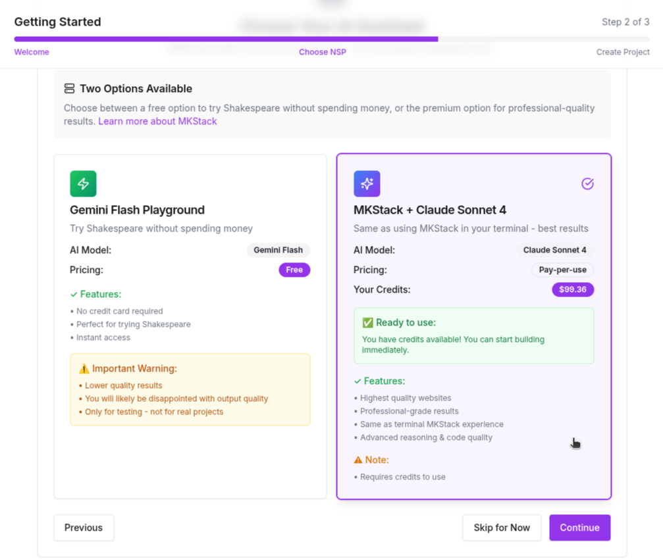Click the green checkbox emoji beside Ready to use
Viewport: 663px width, 559px height.
pyautogui.click(x=367, y=323)
